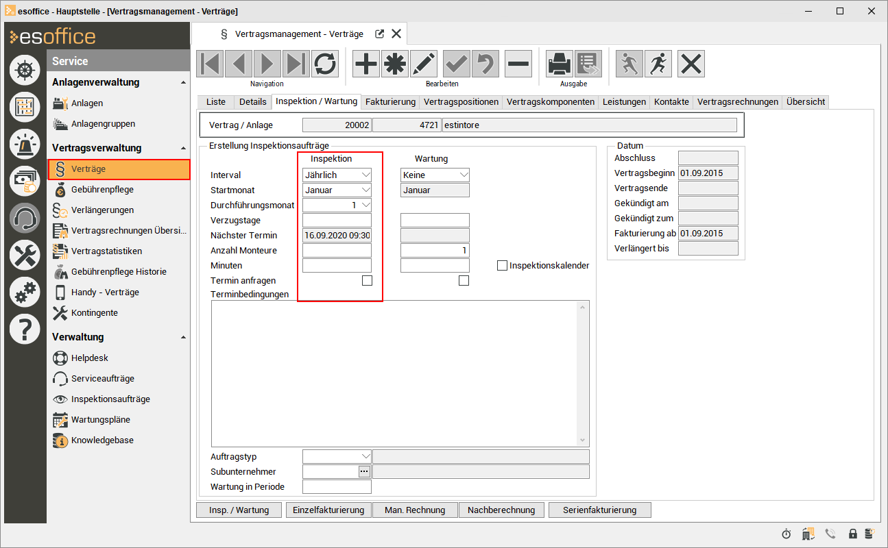888x548 pixels.
Task: Click the stopwatch status bar icon
Action: 787,534
